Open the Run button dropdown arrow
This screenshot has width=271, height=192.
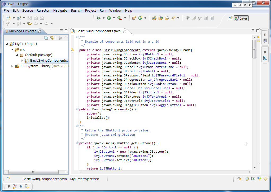click(x=114, y=18)
